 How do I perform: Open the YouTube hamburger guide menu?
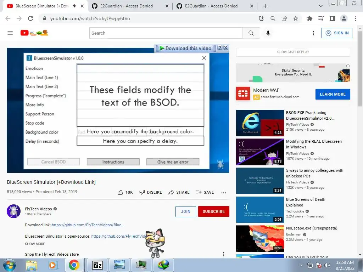10,33
